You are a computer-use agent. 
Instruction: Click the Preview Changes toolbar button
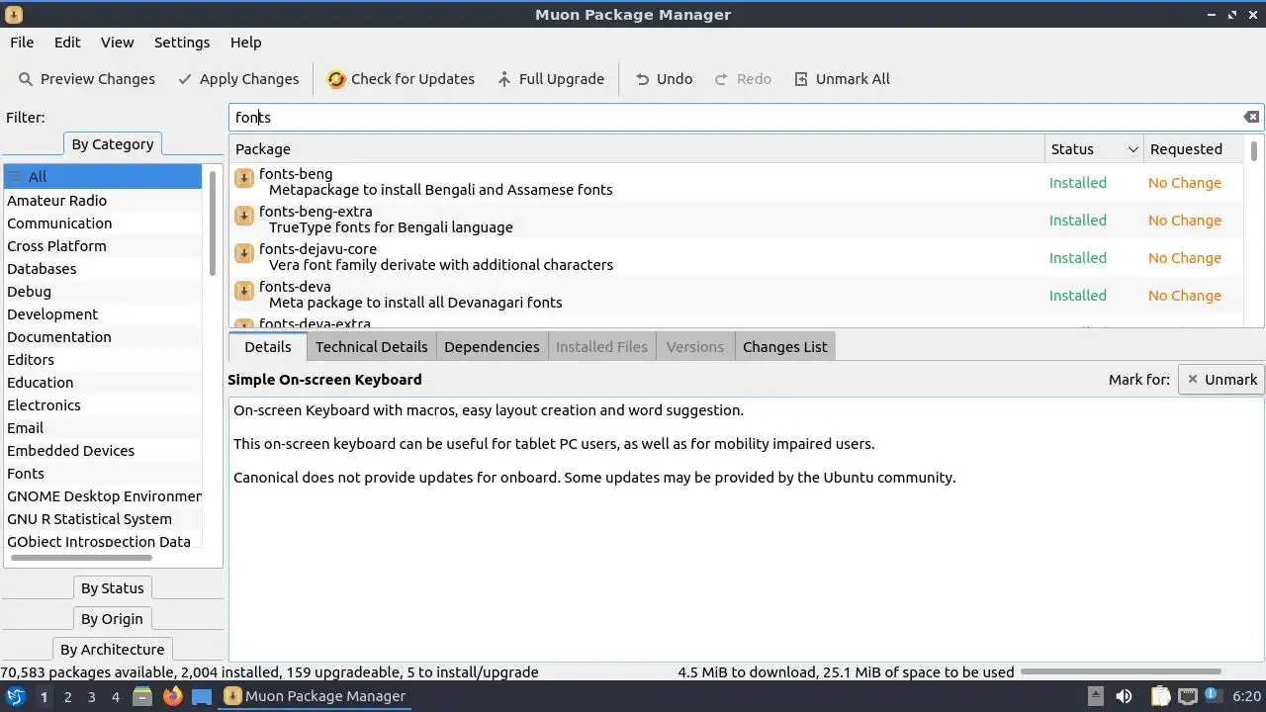(x=87, y=79)
